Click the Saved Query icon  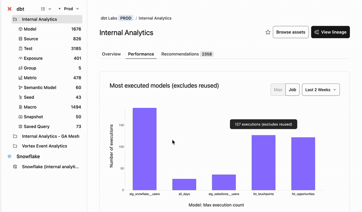[20, 126]
